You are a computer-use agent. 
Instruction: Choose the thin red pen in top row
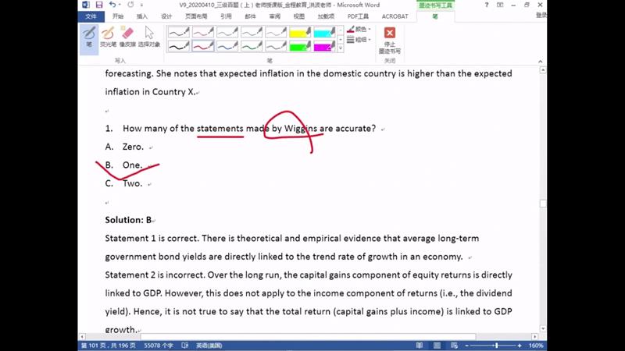[203, 32]
